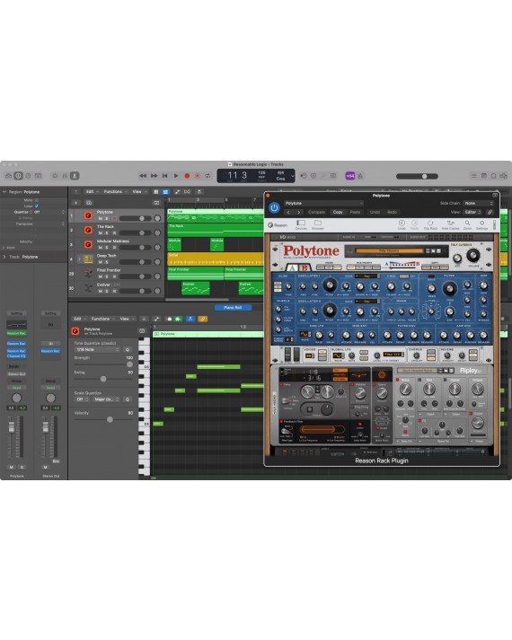The height and width of the screenshot is (640, 512).
Task: Go to beginning with transport button
Action: pos(165,176)
